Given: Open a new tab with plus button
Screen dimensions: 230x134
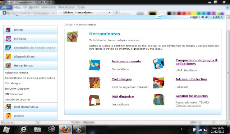Looking at the screenshot, I should pos(116,13).
